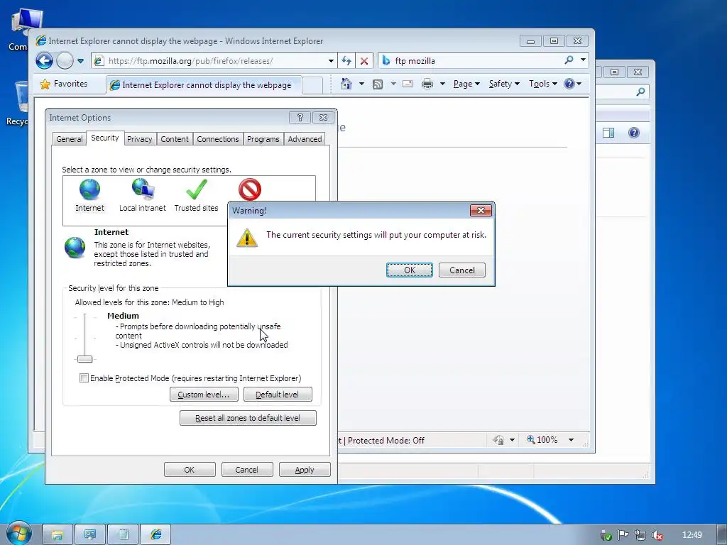This screenshot has height=545, width=727.
Task: Click OK in Internet Options dialog
Action: click(x=190, y=470)
